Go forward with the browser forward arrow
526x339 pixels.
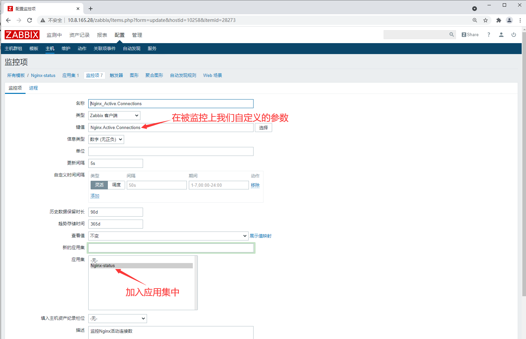[19, 20]
